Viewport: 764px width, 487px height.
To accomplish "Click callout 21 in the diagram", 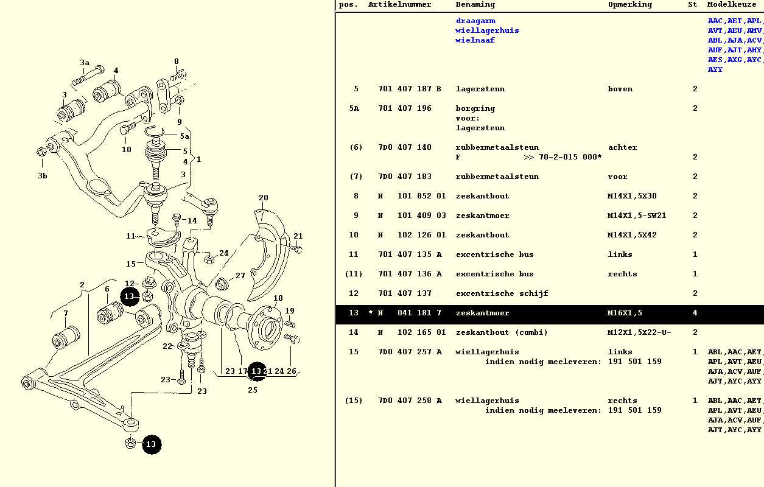I will pyautogui.click(x=298, y=236).
